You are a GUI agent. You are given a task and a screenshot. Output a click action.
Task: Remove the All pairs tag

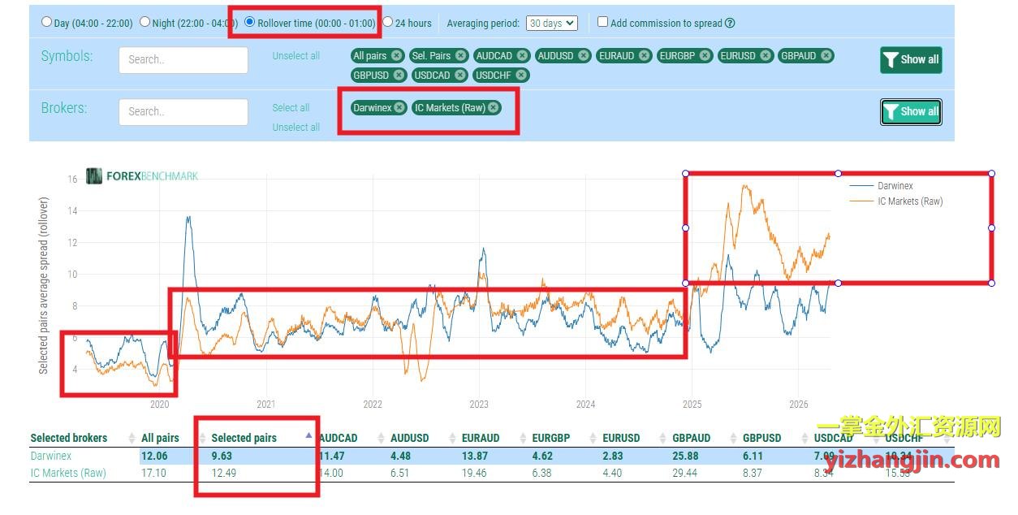tap(395, 56)
